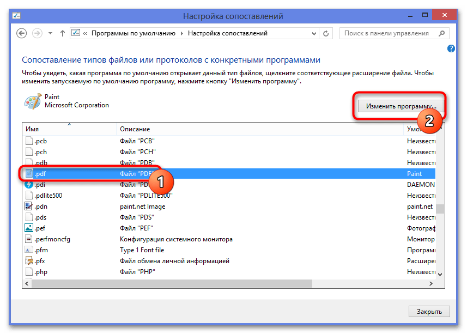Select the .pdi DAEMON file icon

coord(29,185)
